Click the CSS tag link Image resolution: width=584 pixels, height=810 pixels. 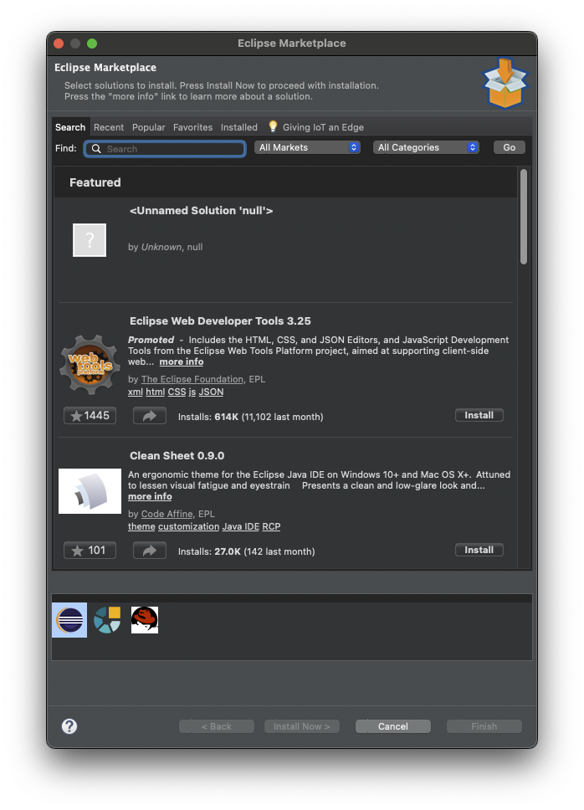coord(177,392)
